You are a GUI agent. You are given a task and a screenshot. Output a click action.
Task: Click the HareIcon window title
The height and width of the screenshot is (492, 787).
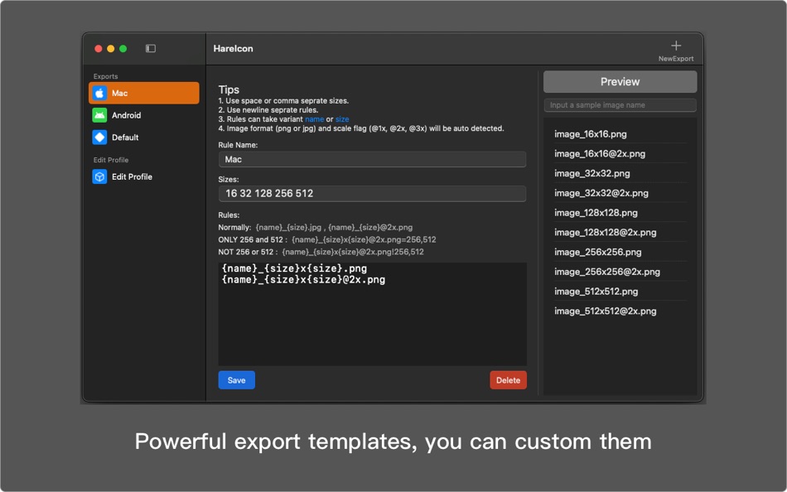click(x=233, y=49)
